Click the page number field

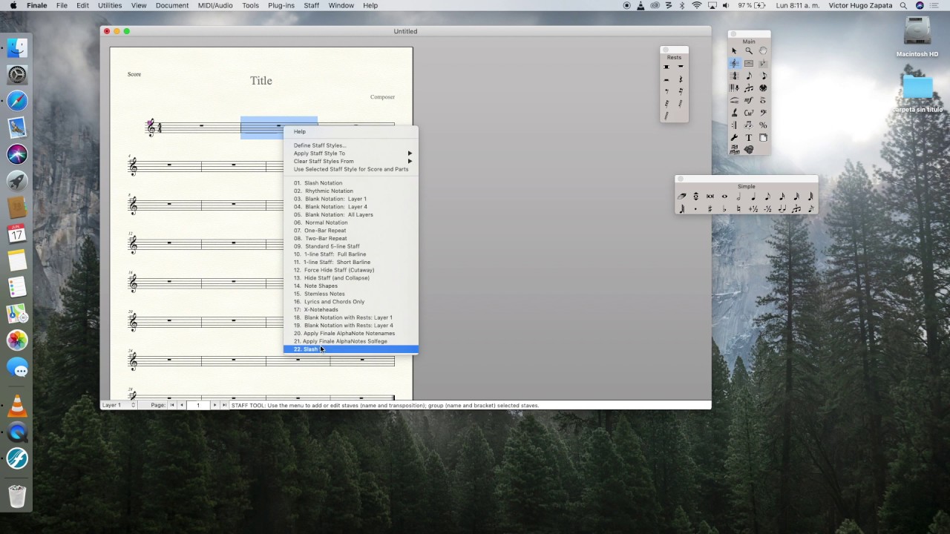pyautogui.click(x=198, y=405)
